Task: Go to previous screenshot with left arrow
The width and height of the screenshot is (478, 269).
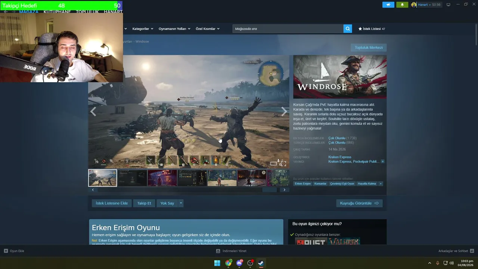Action: 93,111
